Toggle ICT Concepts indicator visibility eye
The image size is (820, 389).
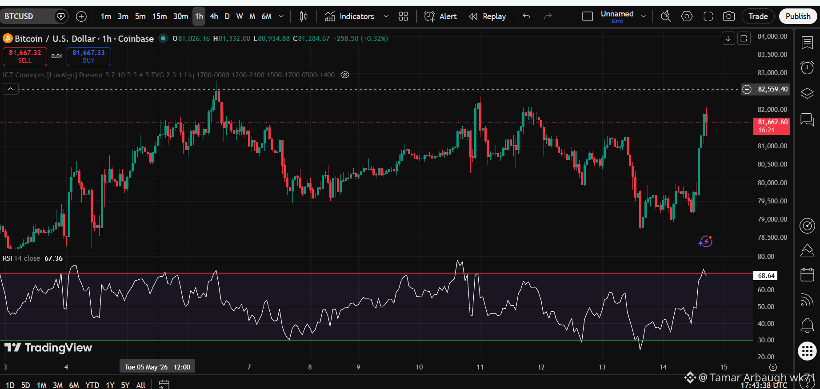coord(345,75)
